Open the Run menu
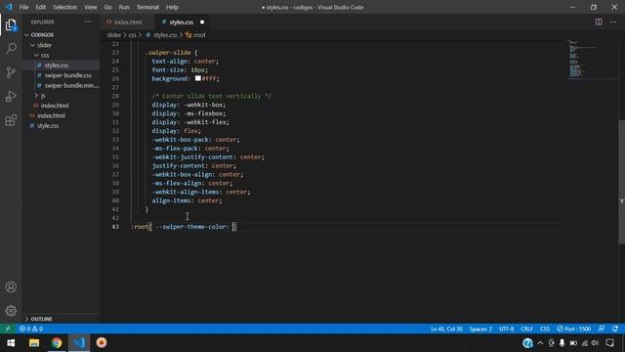The image size is (625, 352). pyautogui.click(x=124, y=7)
